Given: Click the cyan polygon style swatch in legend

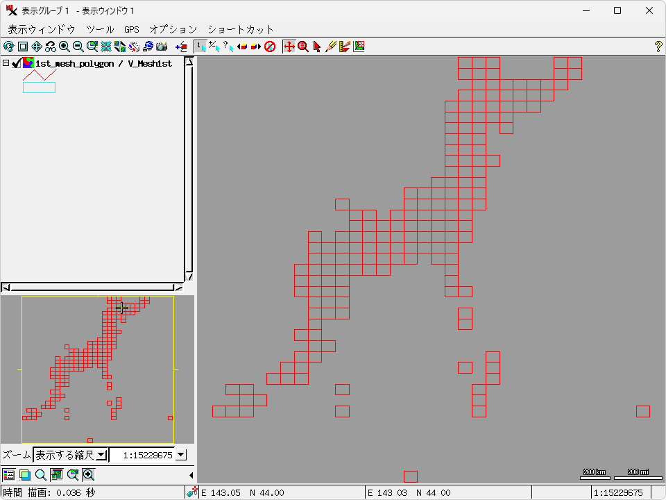Looking at the screenshot, I should (39, 87).
